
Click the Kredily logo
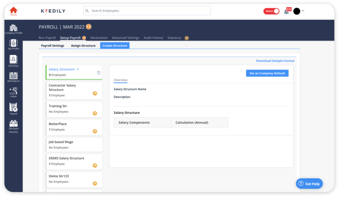tap(53, 11)
